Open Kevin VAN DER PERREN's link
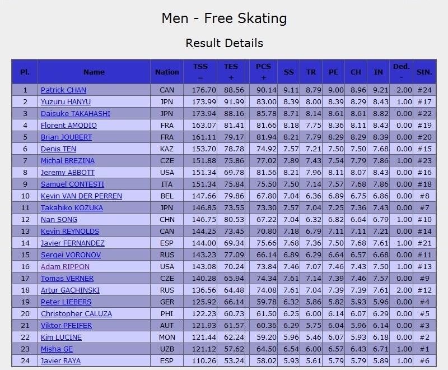The image size is (448, 370). tap(81, 196)
